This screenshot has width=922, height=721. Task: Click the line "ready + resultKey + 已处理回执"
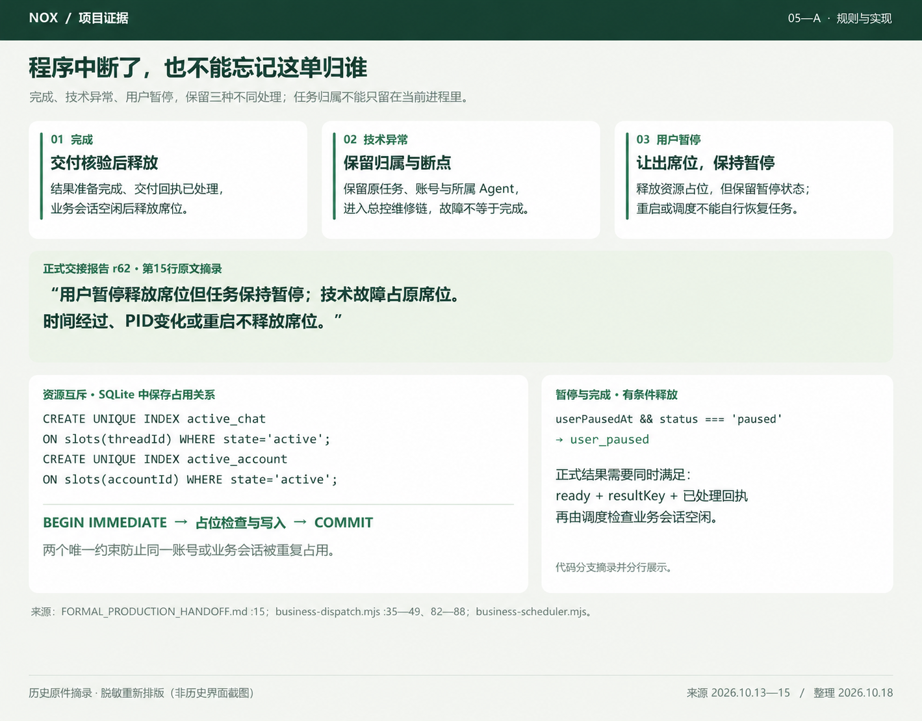pyautogui.click(x=652, y=496)
